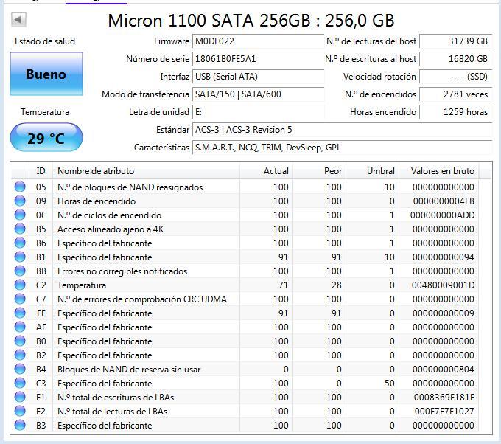The height and width of the screenshot is (444, 501).
Task: Click the Estándar field ACS-3 Revision 5
Action: click(342, 130)
